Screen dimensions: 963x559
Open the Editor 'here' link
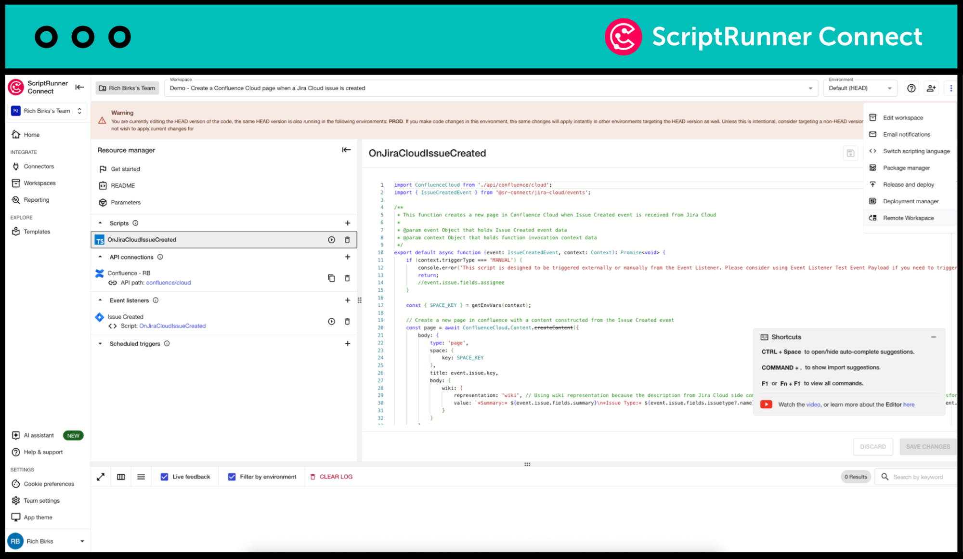click(909, 404)
